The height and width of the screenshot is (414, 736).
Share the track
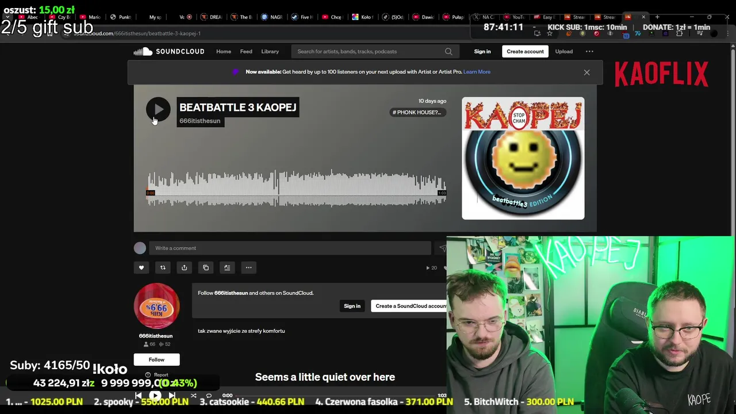pos(184,267)
